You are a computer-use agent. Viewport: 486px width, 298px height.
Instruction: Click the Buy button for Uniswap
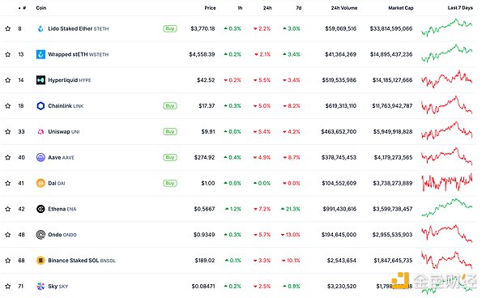170,131
